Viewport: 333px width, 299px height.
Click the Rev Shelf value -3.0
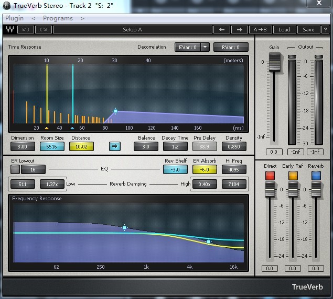pos(175,169)
